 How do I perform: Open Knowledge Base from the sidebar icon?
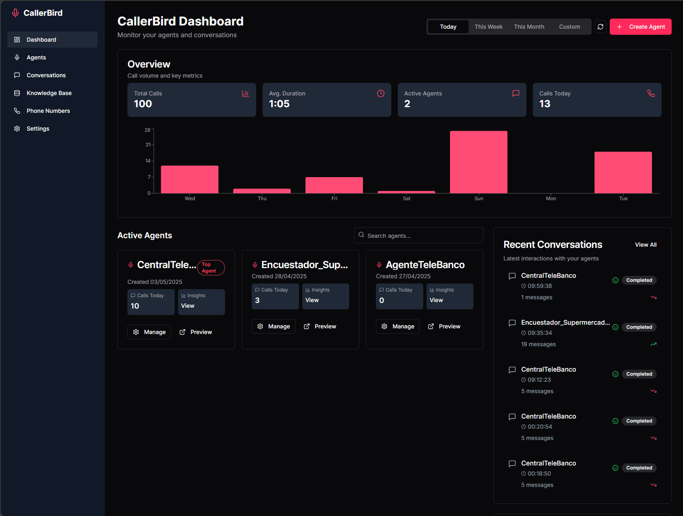click(17, 93)
